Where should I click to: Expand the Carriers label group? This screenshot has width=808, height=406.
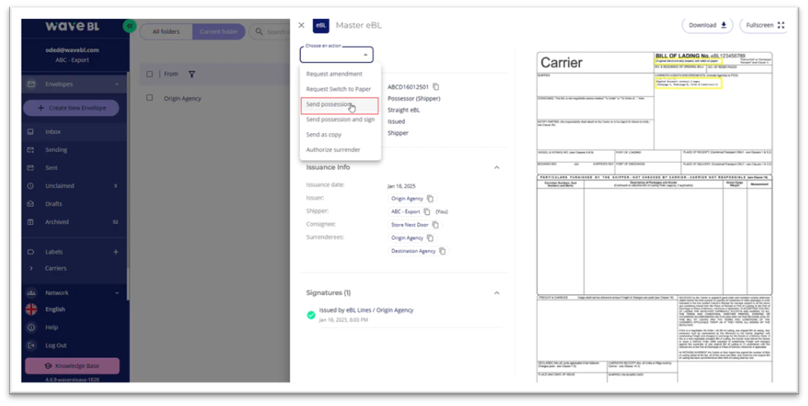pyautogui.click(x=31, y=268)
